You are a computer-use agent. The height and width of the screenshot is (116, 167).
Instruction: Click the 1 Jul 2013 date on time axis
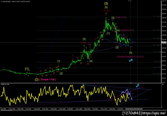(120, 109)
